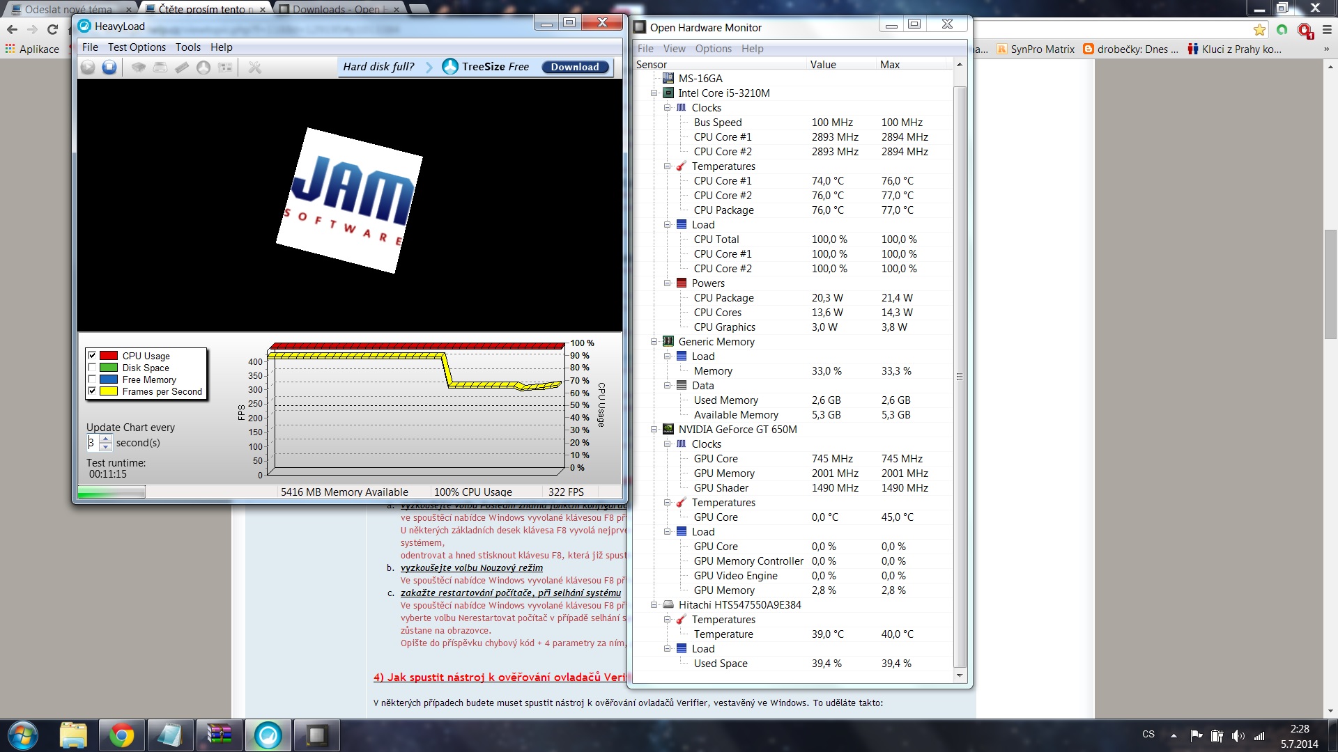The width and height of the screenshot is (1338, 752).
Task: Enable the Disk Space chart checkbox
Action: click(x=92, y=368)
